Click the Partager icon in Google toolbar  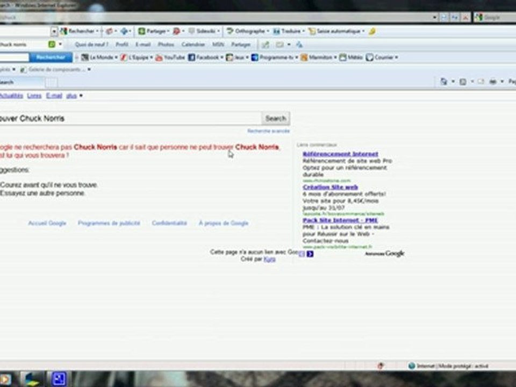point(142,31)
